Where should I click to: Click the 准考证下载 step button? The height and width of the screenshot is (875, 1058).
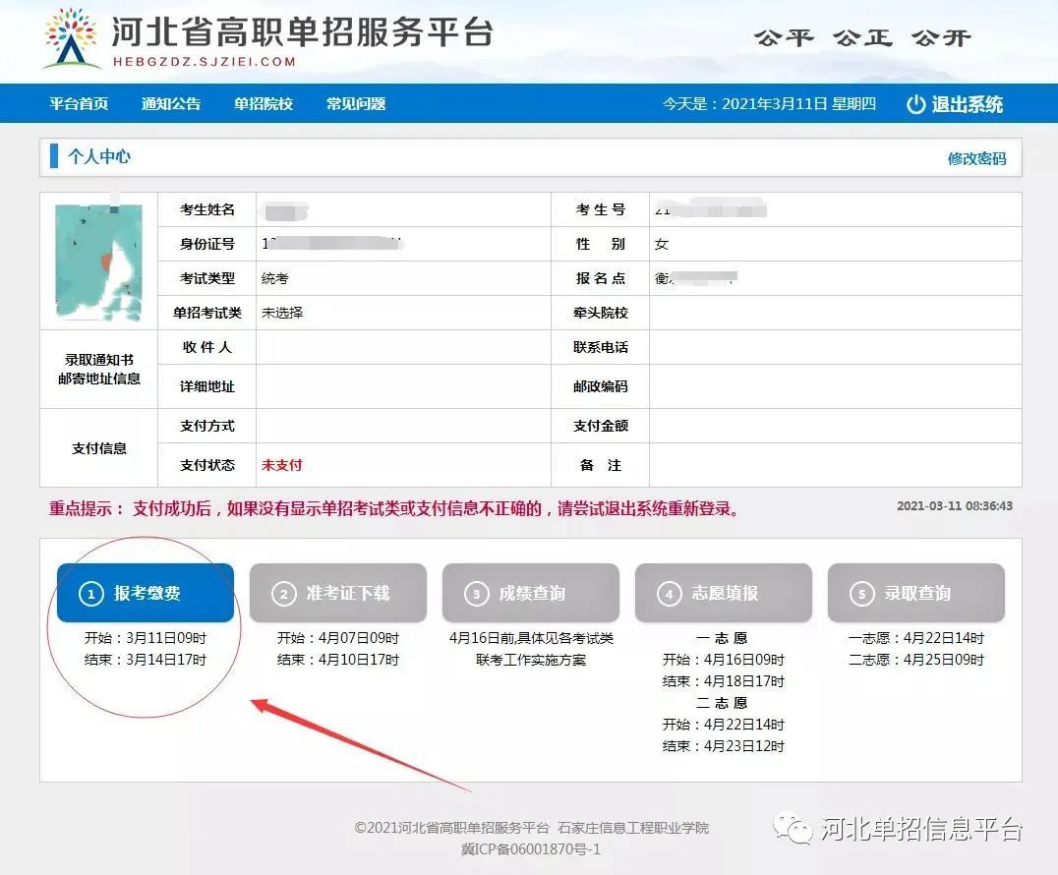tap(338, 593)
